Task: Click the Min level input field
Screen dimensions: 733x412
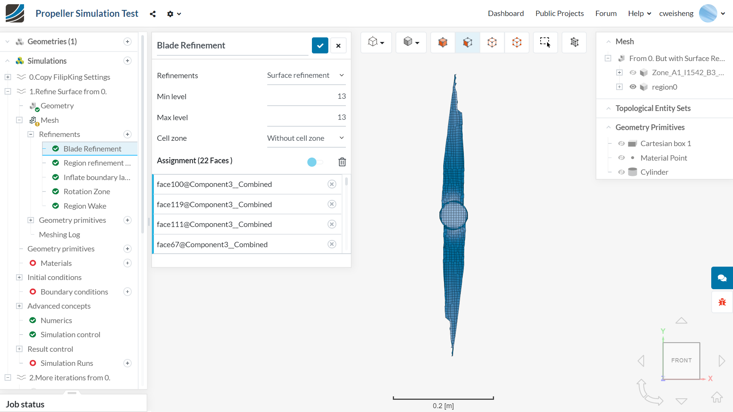Action: coord(306,97)
